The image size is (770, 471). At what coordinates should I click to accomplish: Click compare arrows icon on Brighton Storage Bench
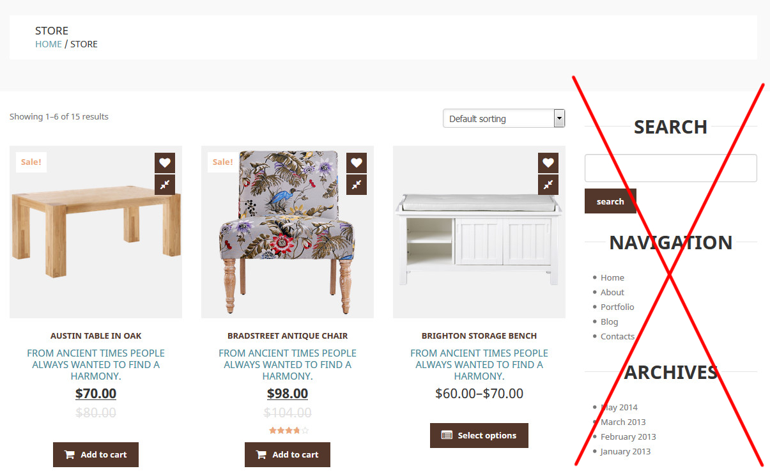(x=548, y=185)
